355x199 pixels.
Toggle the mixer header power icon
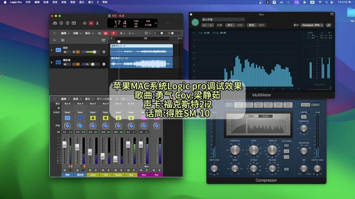tap(117, 99)
